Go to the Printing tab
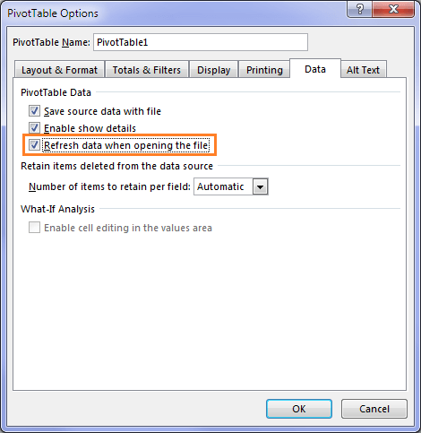The width and height of the screenshot is (421, 433). pyautogui.click(x=264, y=70)
